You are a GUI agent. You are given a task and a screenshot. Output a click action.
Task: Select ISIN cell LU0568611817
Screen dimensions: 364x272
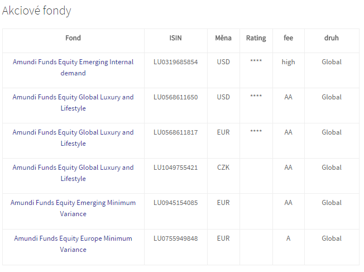[x=175, y=132]
